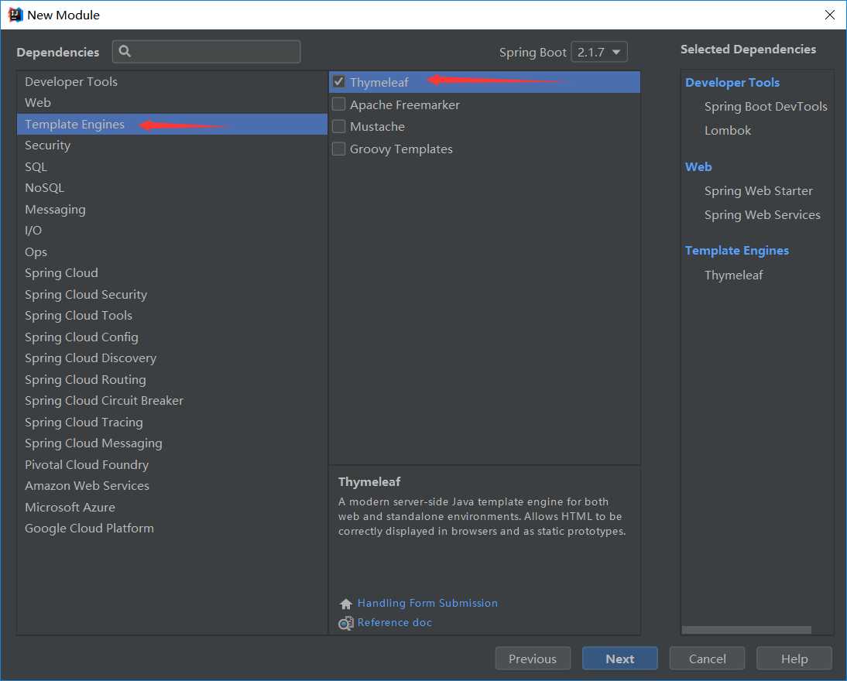Click the IntelliJ logo in title bar
Viewport: 847px width, 681px height.
tap(15, 15)
